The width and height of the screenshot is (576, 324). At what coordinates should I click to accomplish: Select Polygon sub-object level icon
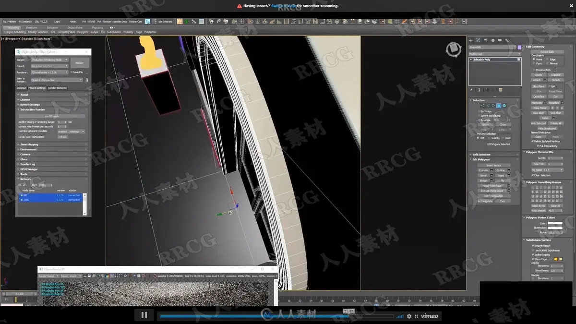(499, 106)
